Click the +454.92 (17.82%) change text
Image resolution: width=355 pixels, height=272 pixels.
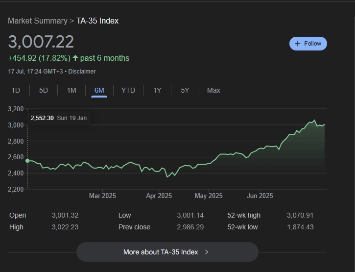click(x=39, y=58)
